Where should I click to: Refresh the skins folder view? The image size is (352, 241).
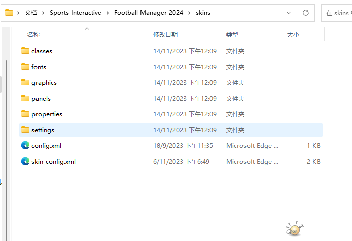306,13
